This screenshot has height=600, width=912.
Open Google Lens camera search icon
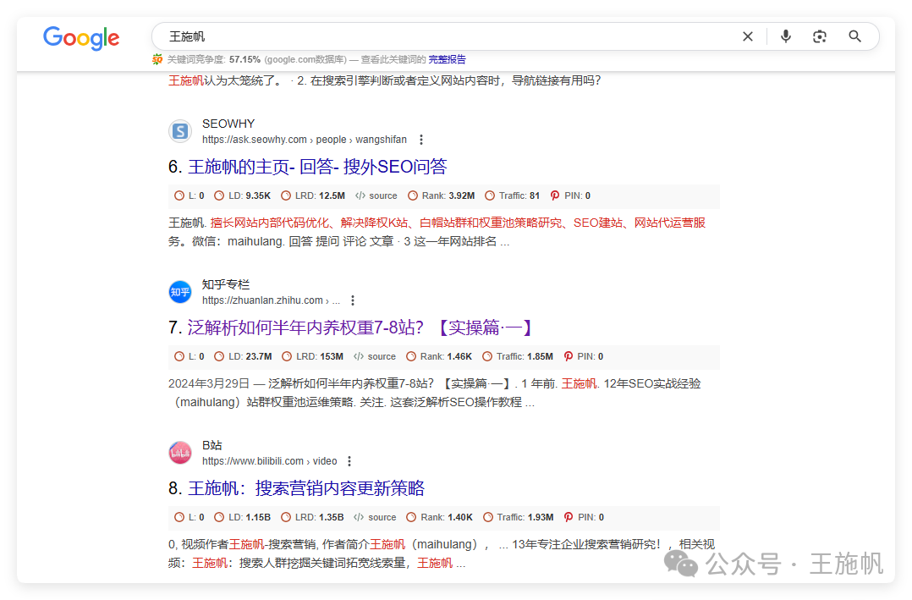819,36
